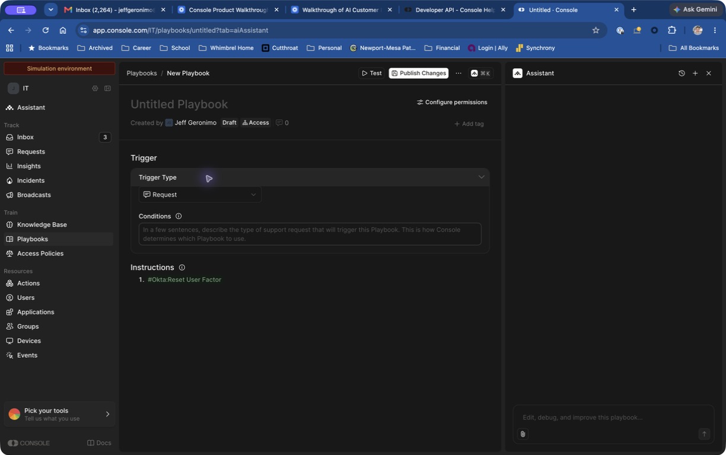
Task: Click the Conditions info icon
Action: click(179, 216)
